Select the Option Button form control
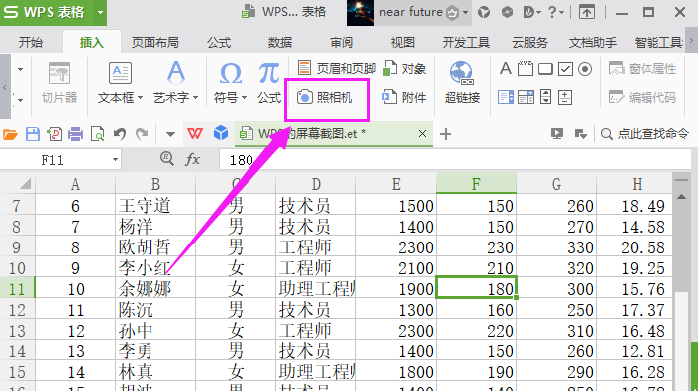This screenshot has height=391, width=698. click(x=585, y=69)
